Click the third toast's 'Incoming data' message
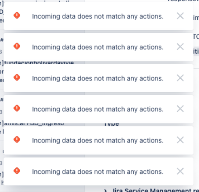The image size is (199, 192). pos(98,78)
